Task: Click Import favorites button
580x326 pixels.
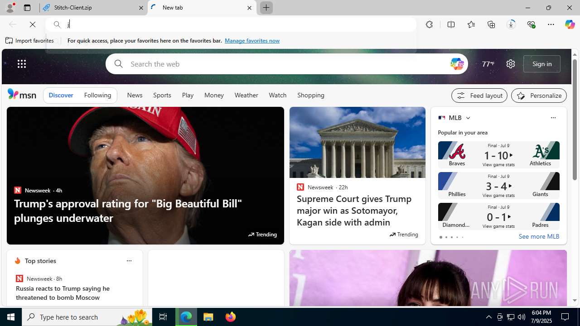Action: point(29,41)
